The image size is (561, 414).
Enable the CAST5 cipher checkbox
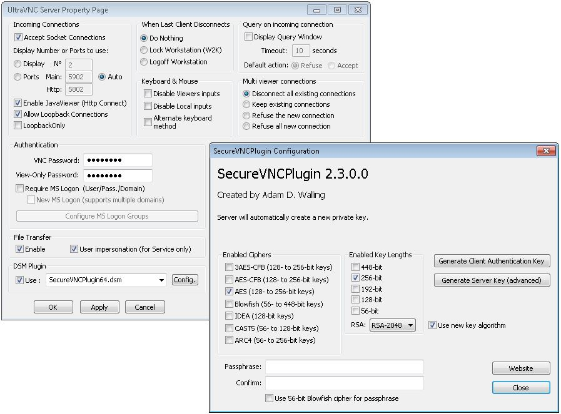pos(229,328)
